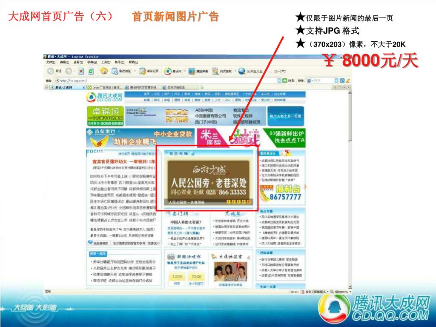Click the green 转到 go button

(288, 80)
